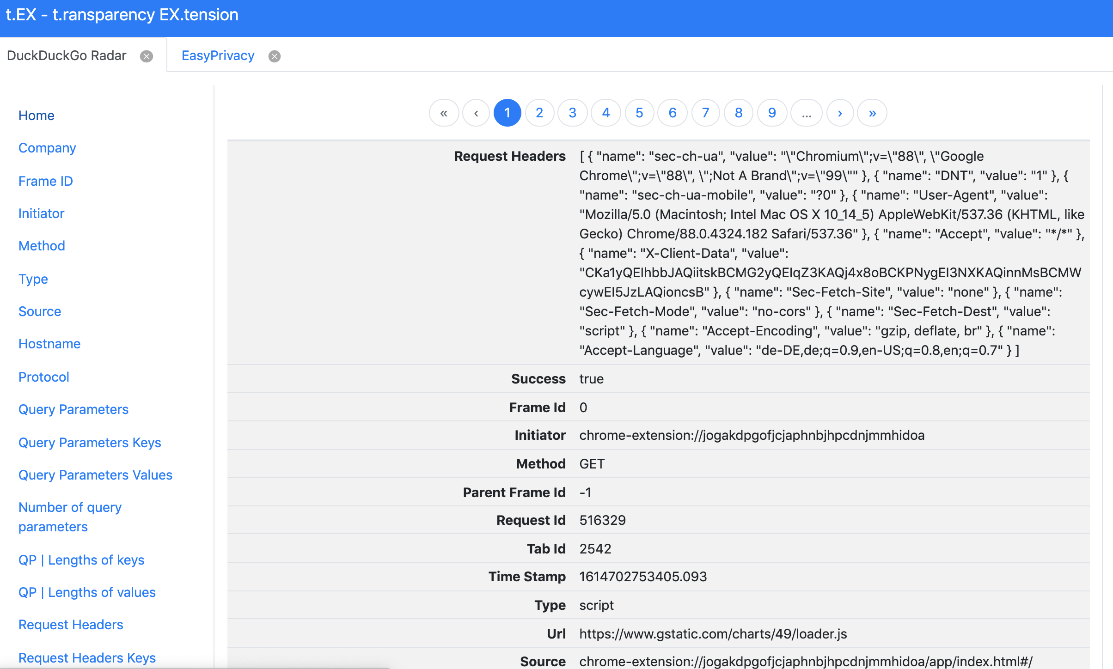This screenshot has width=1113, height=669.
Task: Click the t.EX header title
Action: [122, 15]
